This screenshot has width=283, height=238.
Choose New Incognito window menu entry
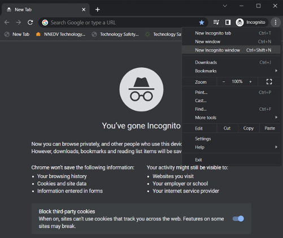click(x=231, y=50)
